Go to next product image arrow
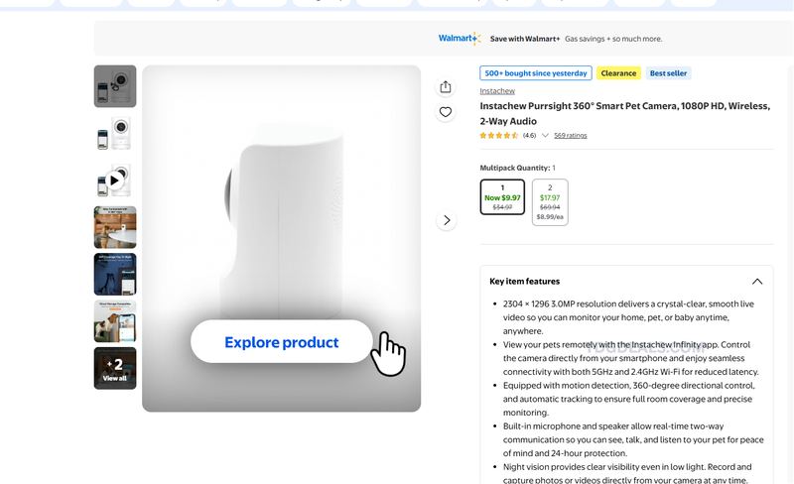This screenshot has width=794, height=484. [446, 220]
